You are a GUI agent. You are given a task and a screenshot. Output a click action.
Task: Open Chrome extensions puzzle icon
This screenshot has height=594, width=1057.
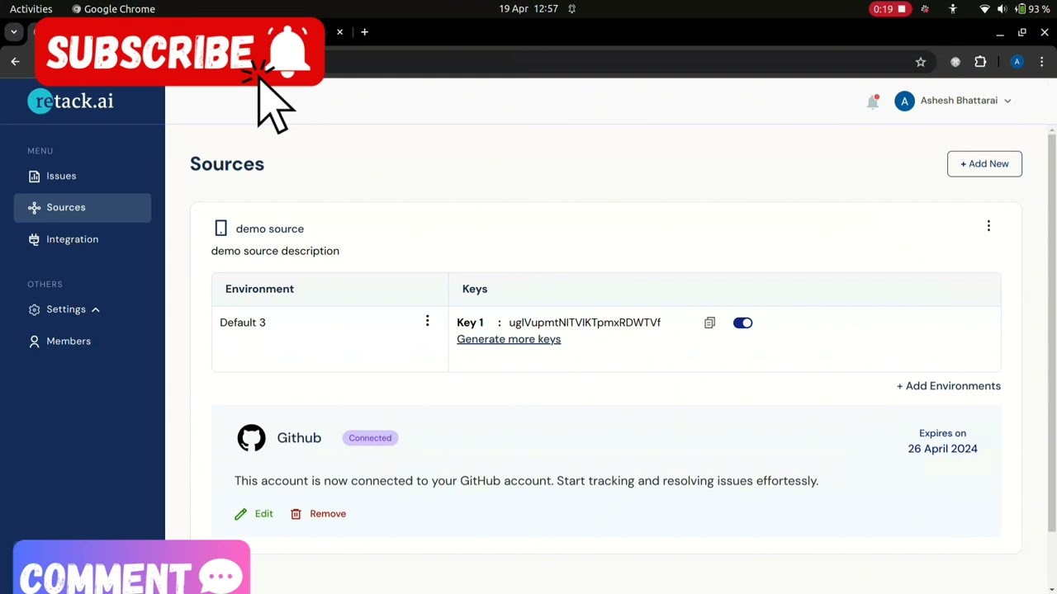pos(980,62)
